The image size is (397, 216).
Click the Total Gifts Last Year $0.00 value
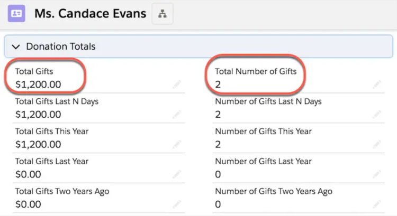click(x=28, y=174)
